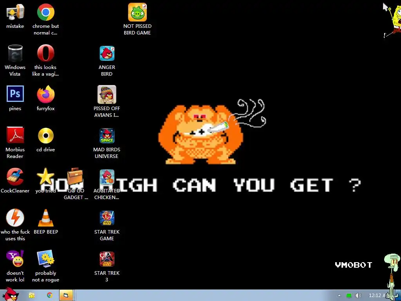Select the ANGER BIRD game icon
The image size is (401, 301).
pos(107,53)
